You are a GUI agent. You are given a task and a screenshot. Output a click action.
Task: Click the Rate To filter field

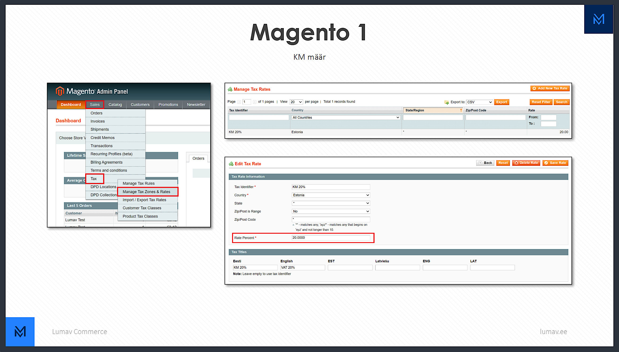click(548, 124)
